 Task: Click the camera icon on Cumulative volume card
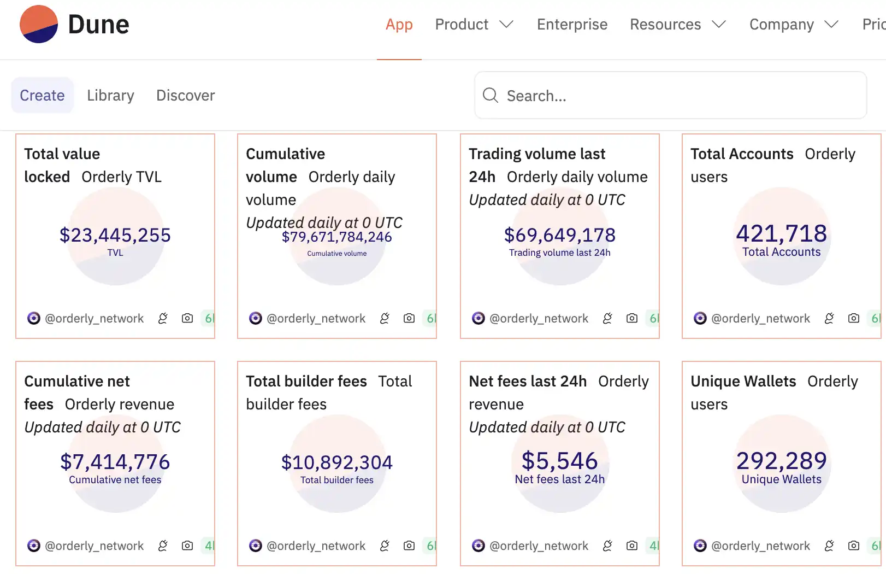[x=409, y=318]
